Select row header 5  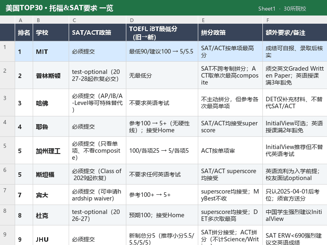[7, 150]
